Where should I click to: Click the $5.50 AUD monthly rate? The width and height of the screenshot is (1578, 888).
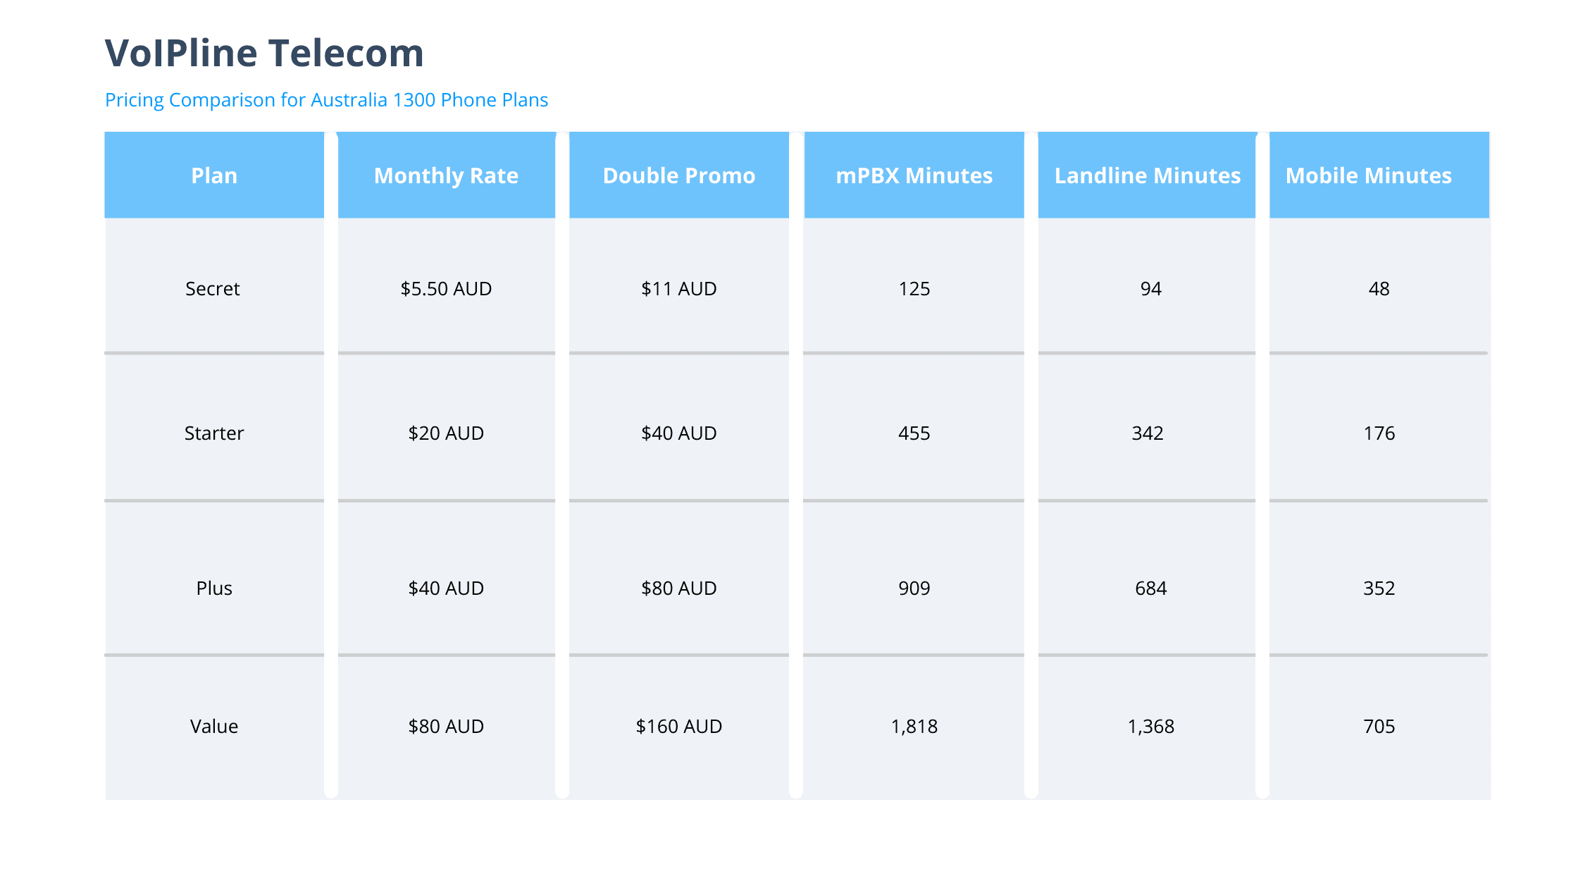[446, 289]
